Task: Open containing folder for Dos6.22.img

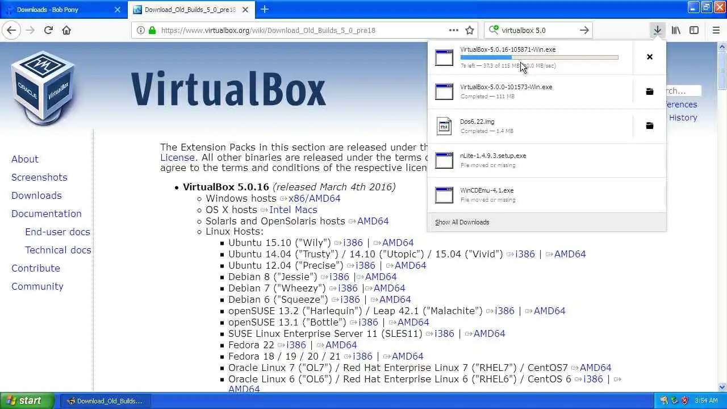Action: click(650, 126)
